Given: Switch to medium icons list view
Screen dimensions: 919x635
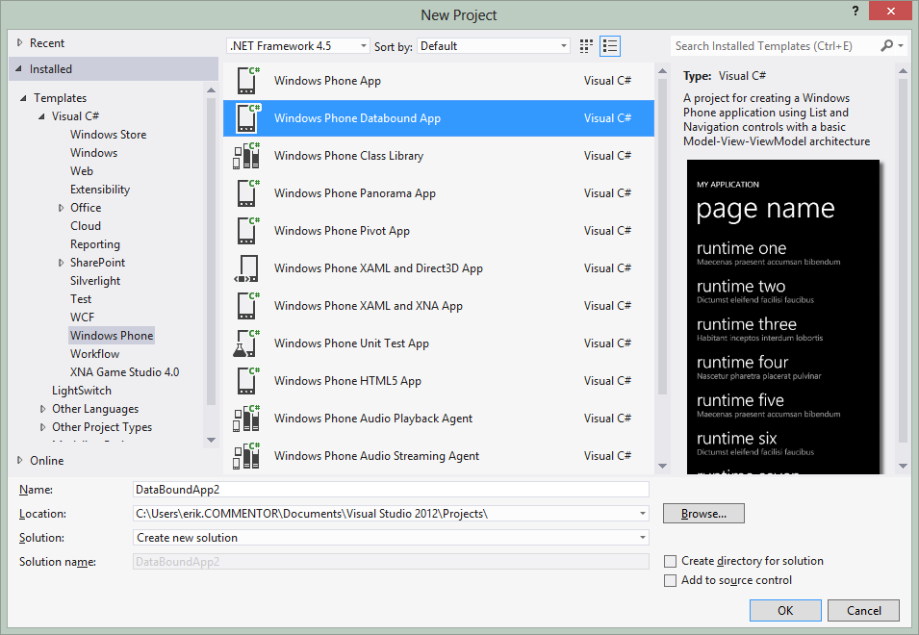Looking at the screenshot, I should pyautogui.click(x=610, y=46).
